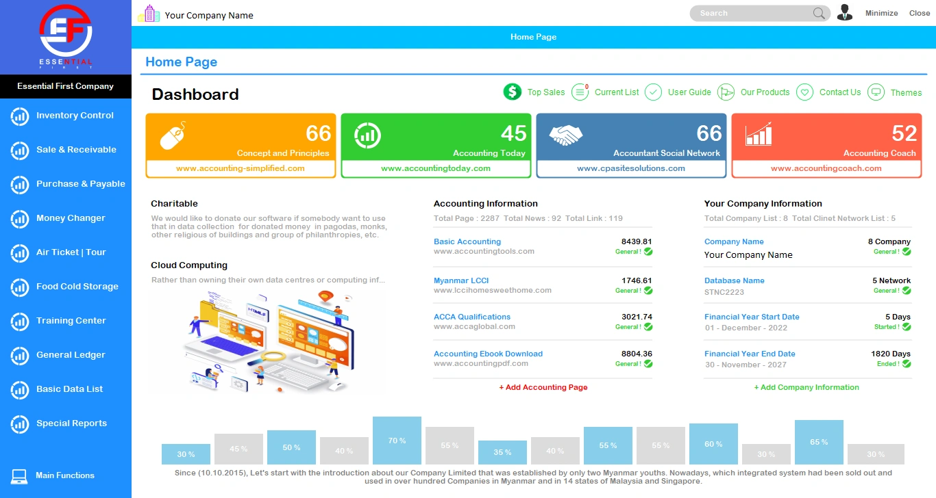Click the Top Sales label
The height and width of the screenshot is (498, 936).
pos(546,92)
